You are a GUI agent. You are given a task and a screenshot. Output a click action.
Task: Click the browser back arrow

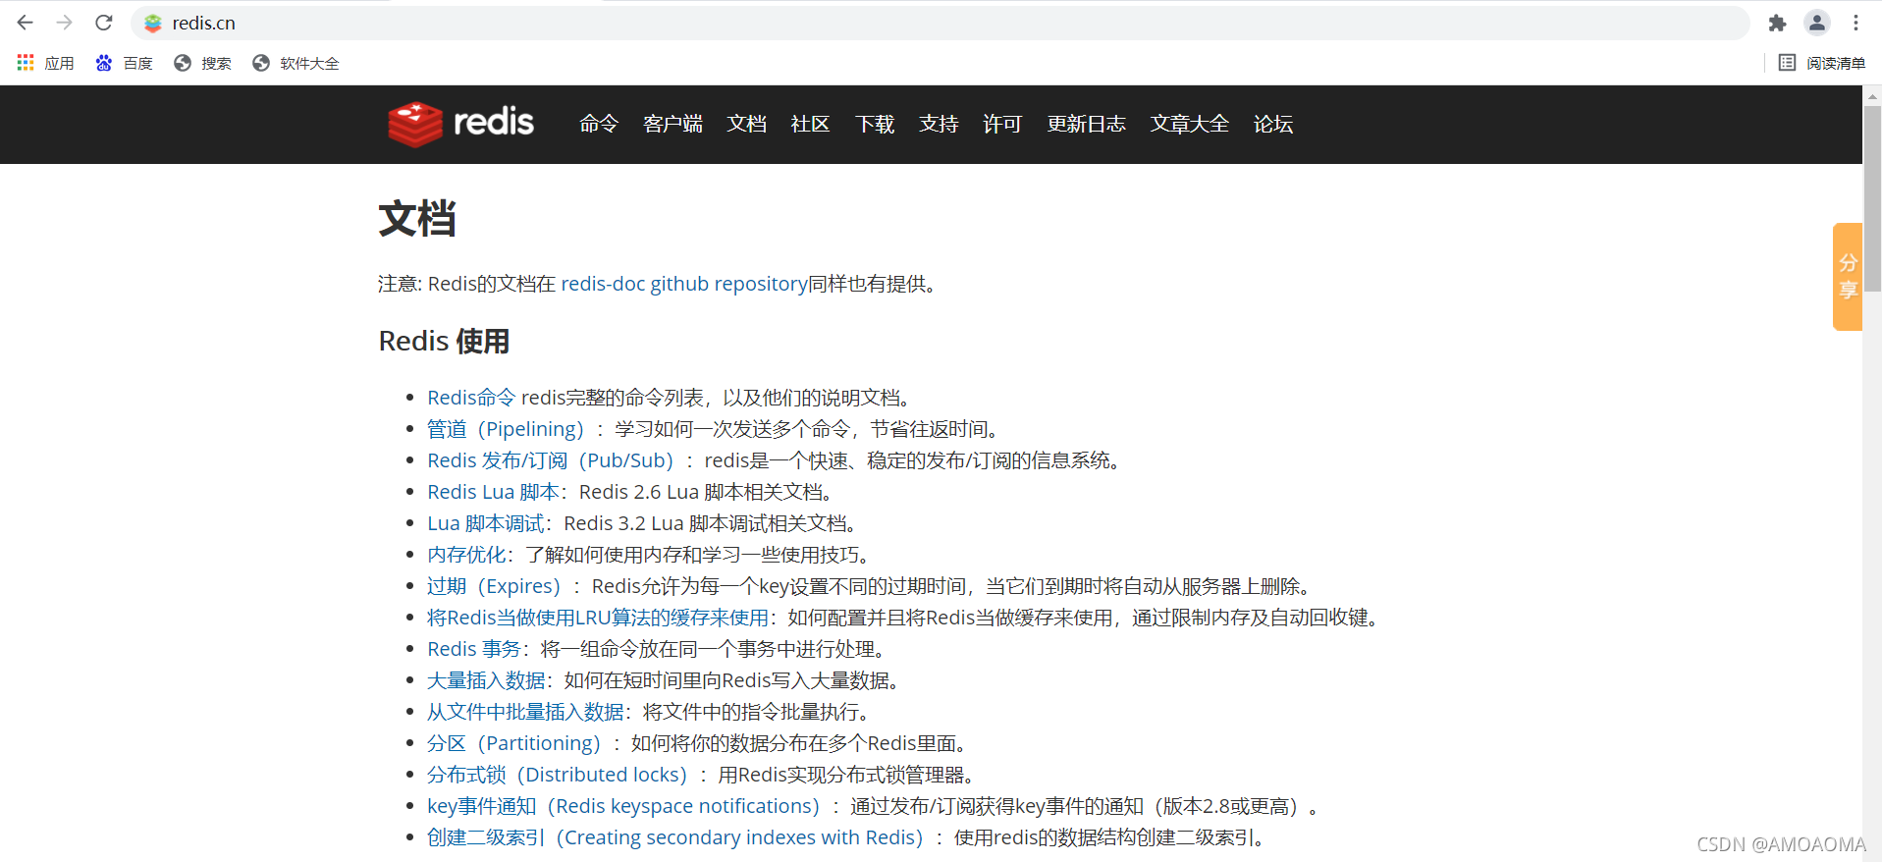click(26, 23)
